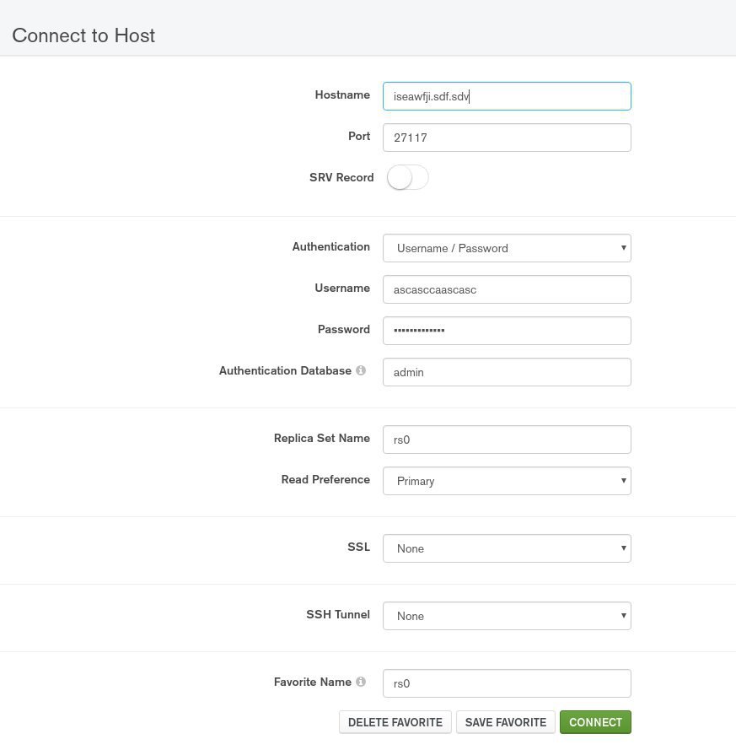Click the SRV Record label
Viewport: 736px width, 750px height.
coord(341,178)
